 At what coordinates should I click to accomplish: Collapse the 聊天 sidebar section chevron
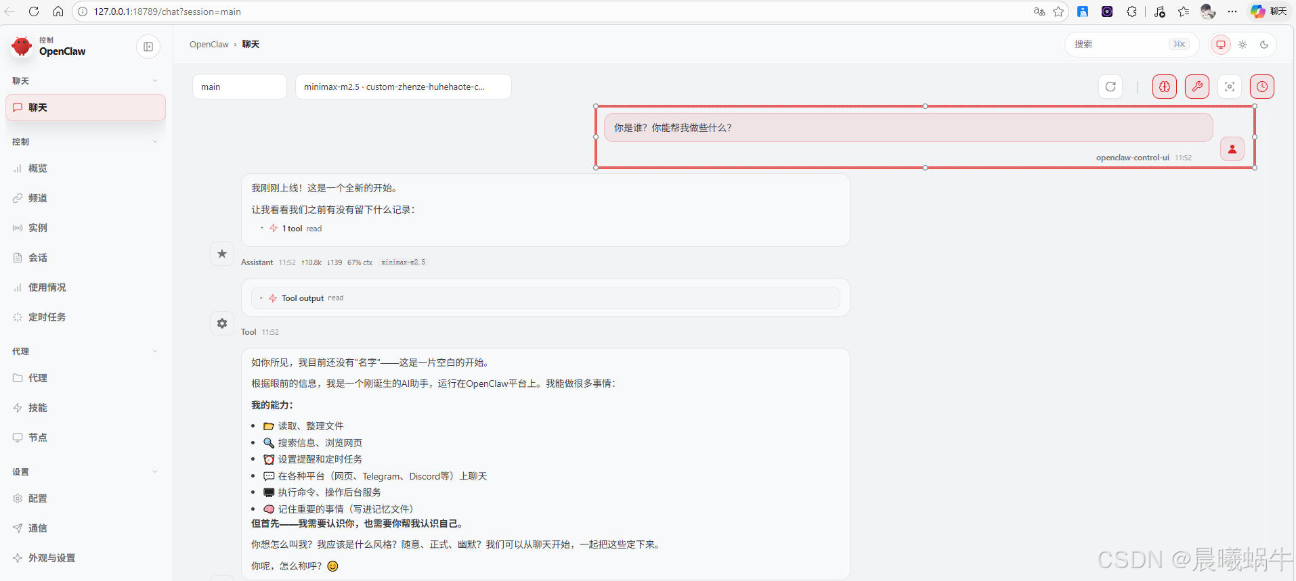tap(155, 81)
